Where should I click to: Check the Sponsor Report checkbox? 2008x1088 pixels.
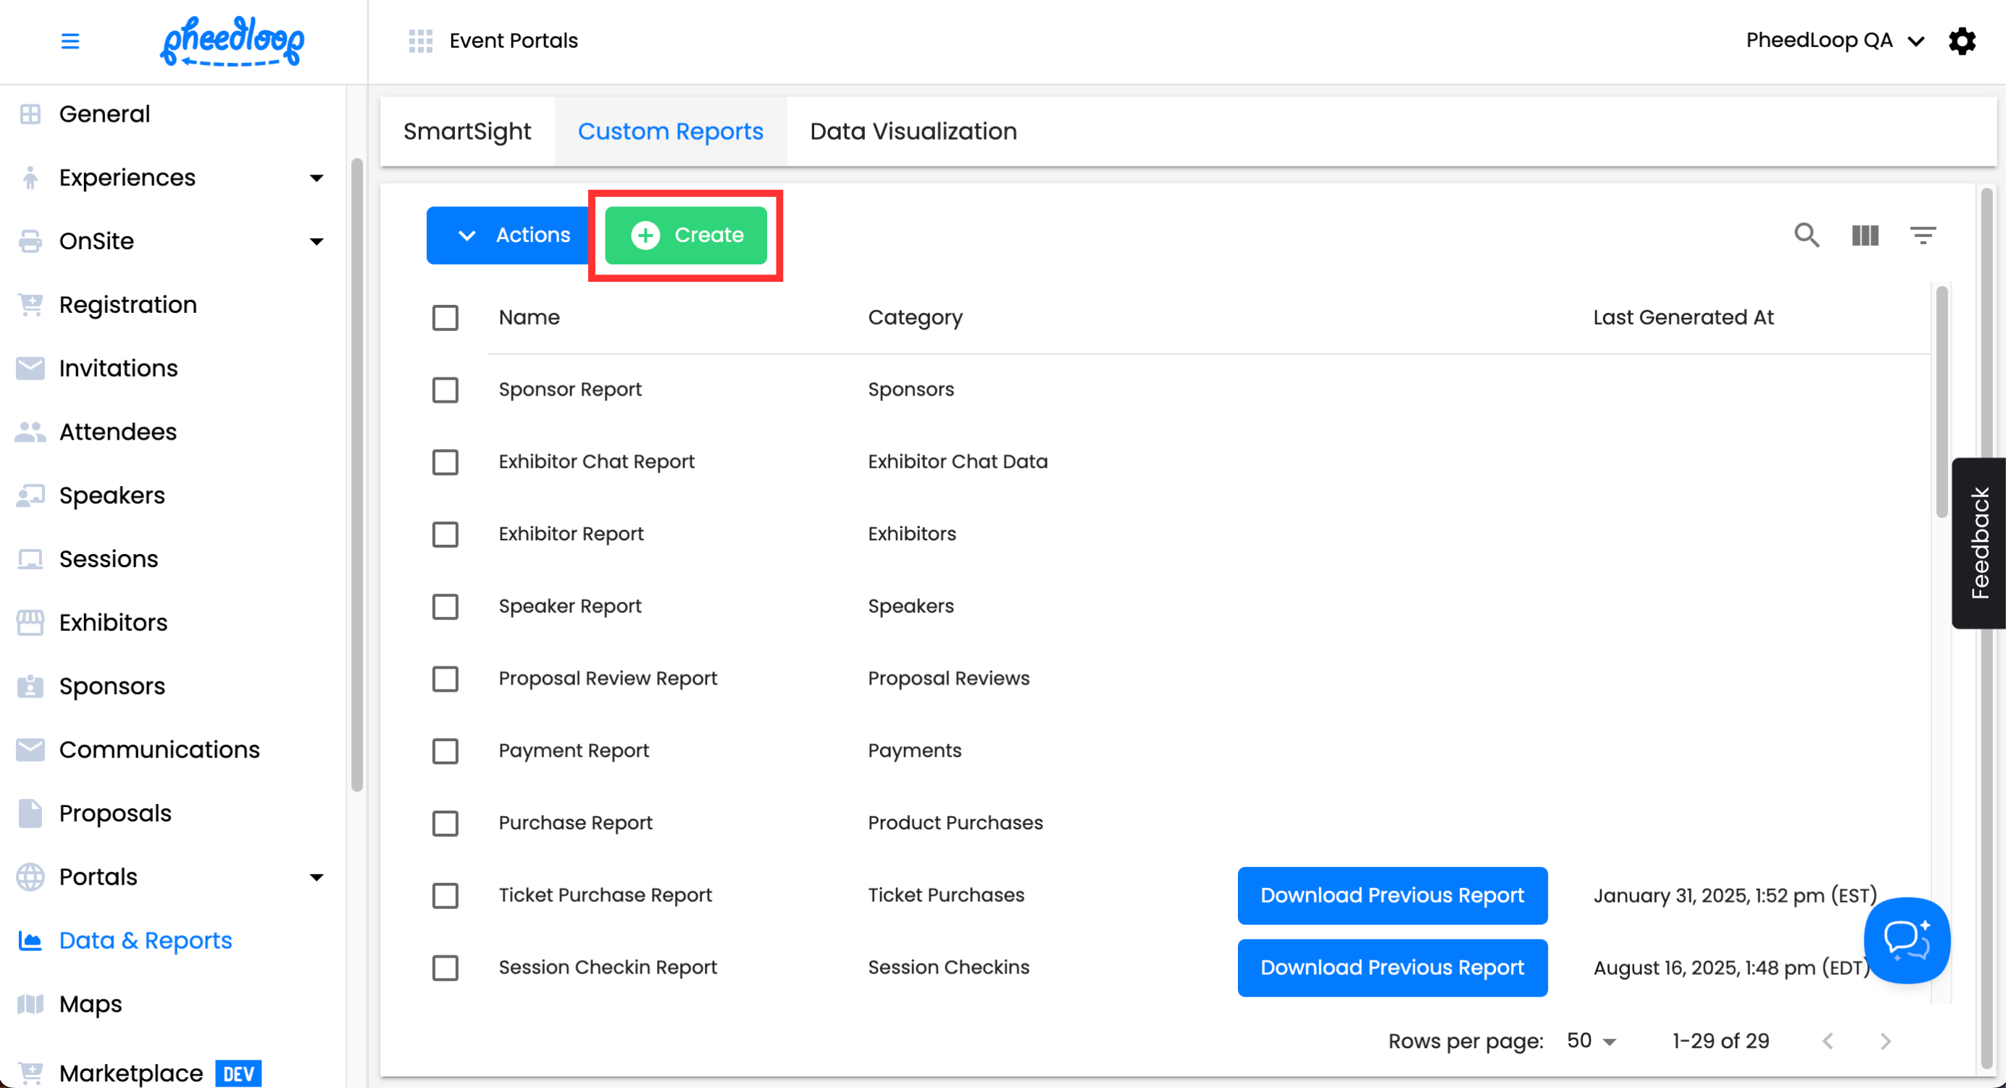445,390
